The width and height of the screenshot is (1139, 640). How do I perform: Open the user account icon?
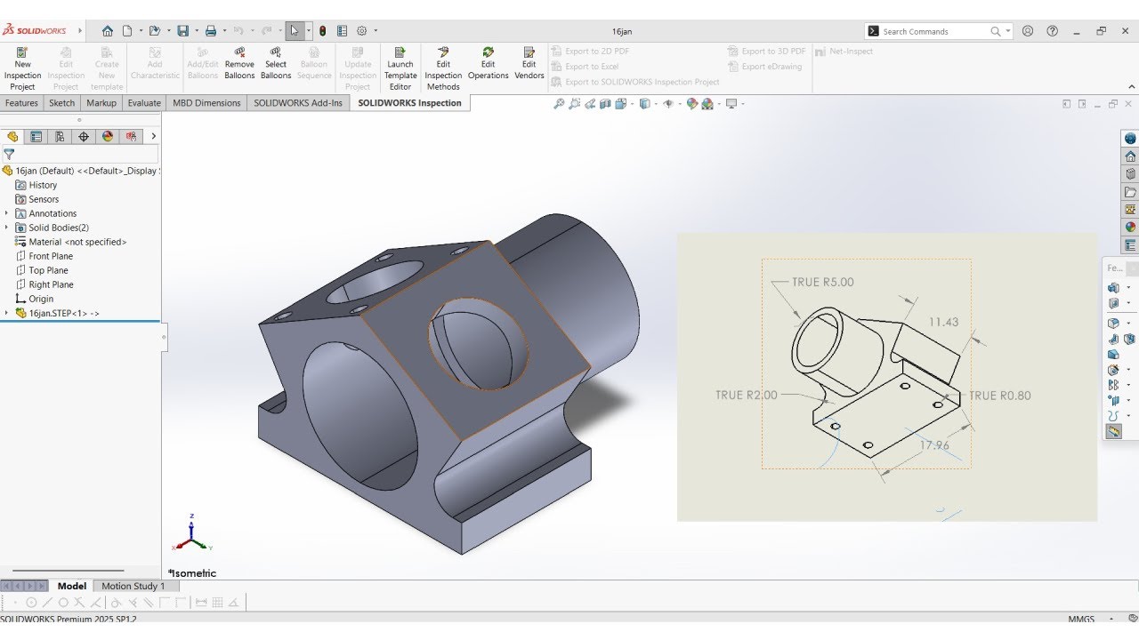click(1028, 31)
